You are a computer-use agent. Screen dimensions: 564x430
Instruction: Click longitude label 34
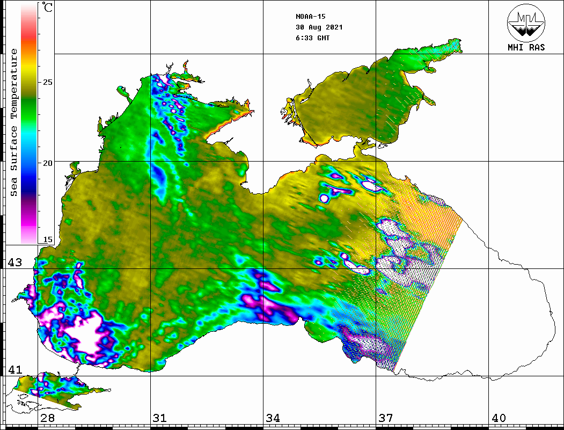273,418
